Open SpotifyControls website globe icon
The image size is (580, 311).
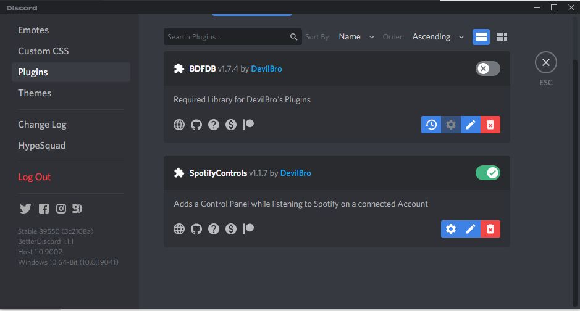pos(179,229)
